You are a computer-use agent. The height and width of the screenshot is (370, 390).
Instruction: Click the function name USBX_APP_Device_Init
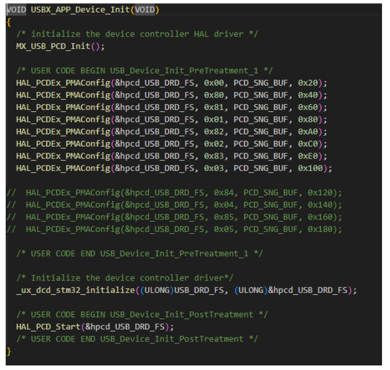pos(80,10)
